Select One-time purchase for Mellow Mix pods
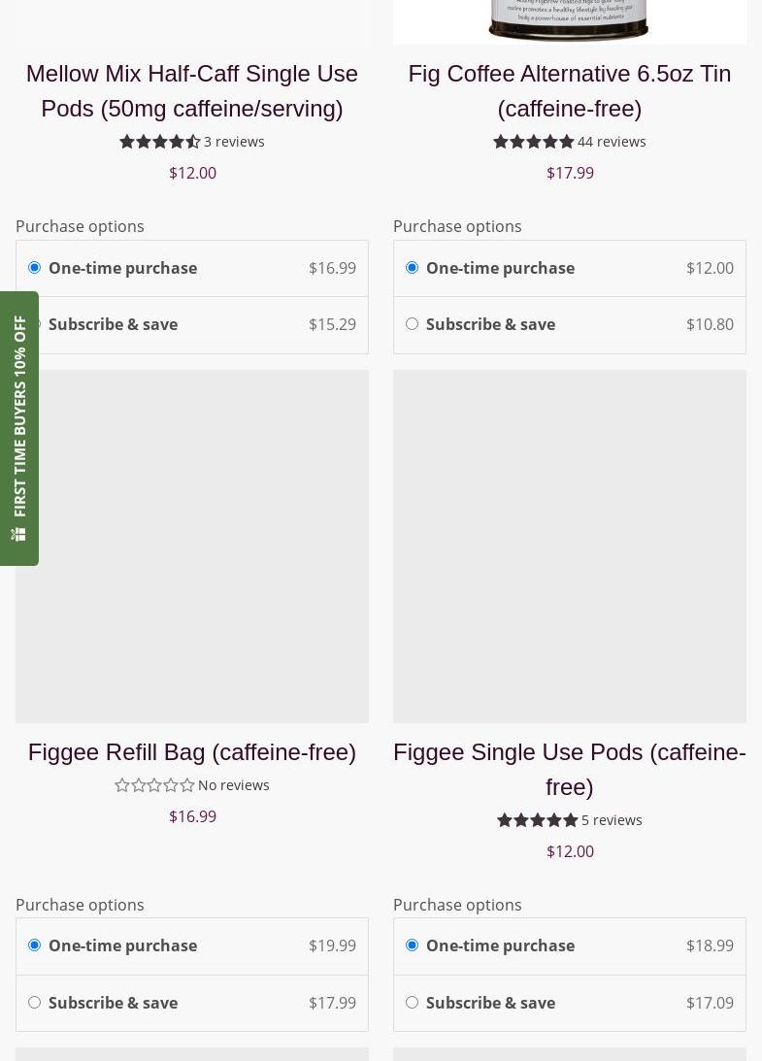 (34, 268)
